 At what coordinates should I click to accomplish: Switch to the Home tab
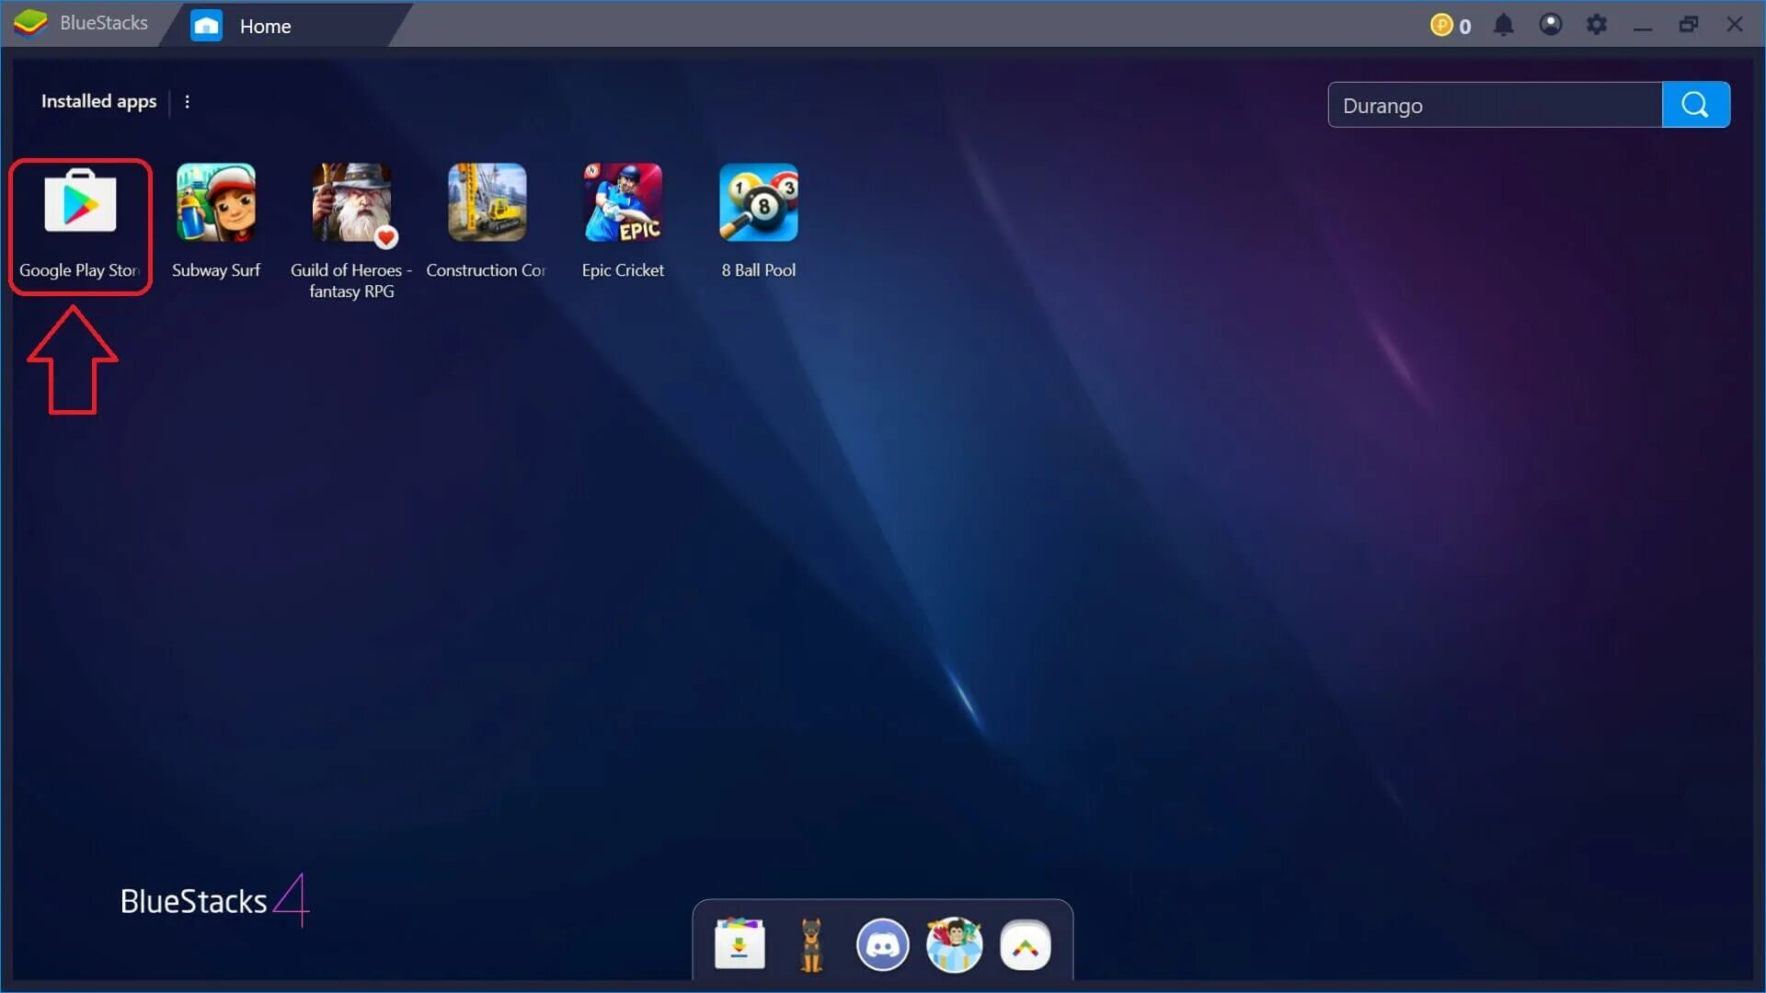(264, 25)
